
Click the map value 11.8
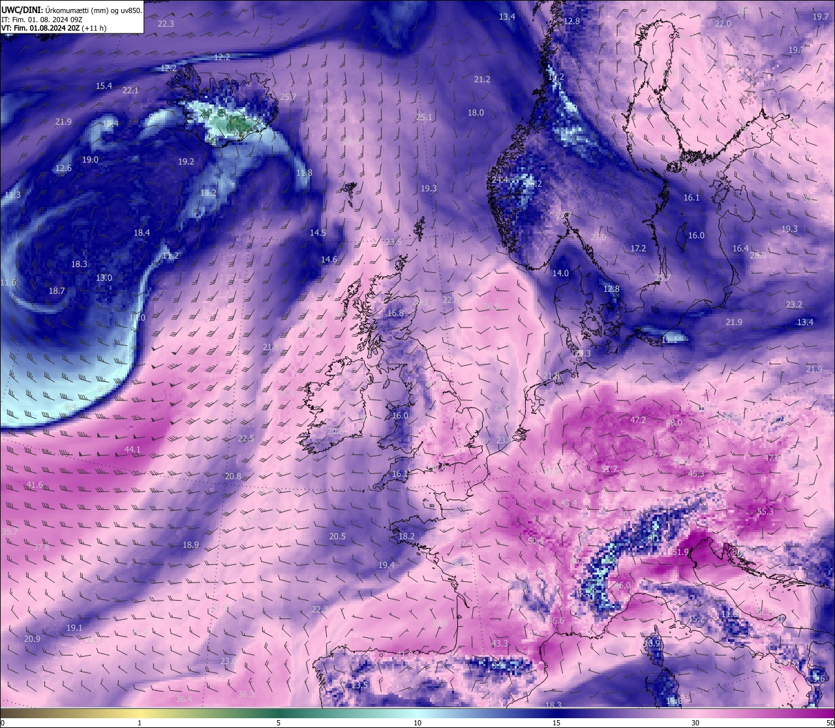304,173
